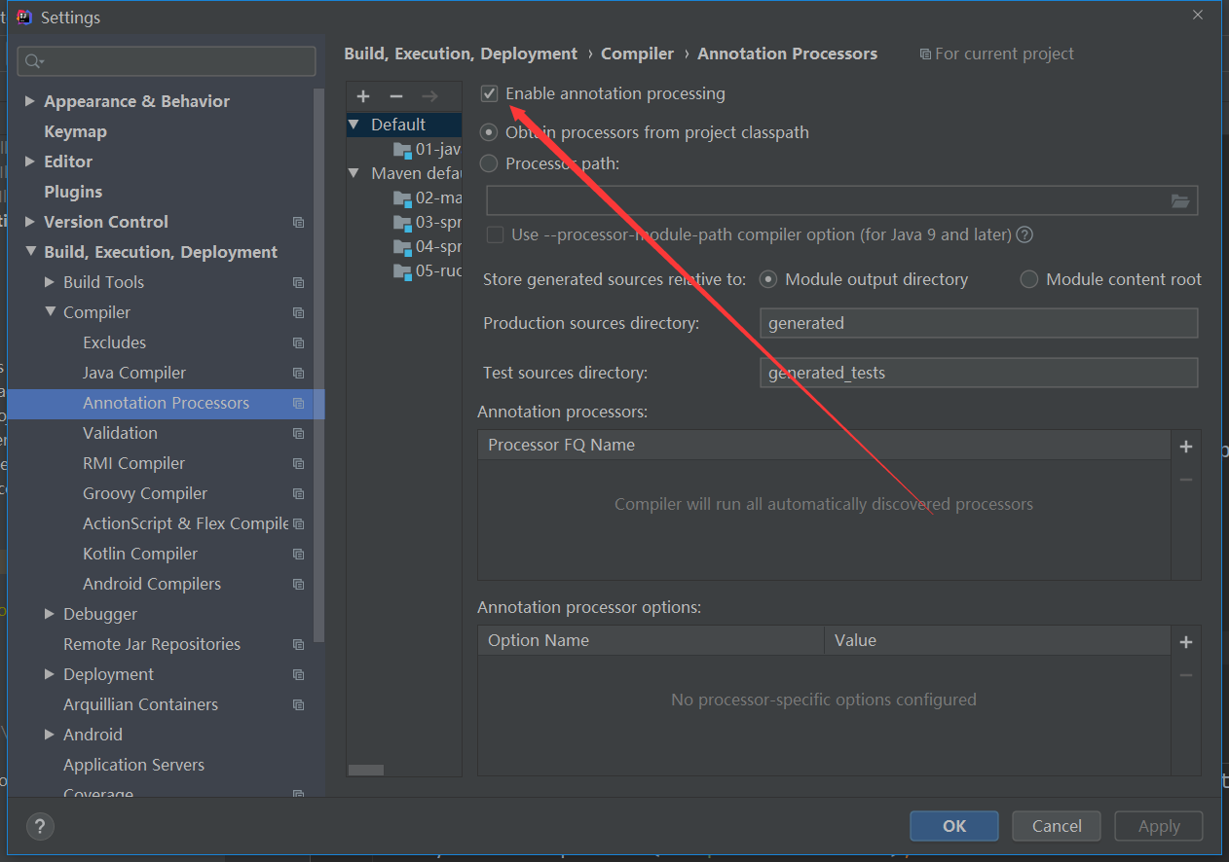This screenshot has width=1229, height=862.
Task: Click Cancel button
Action: pyautogui.click(x=1057, y=826)
